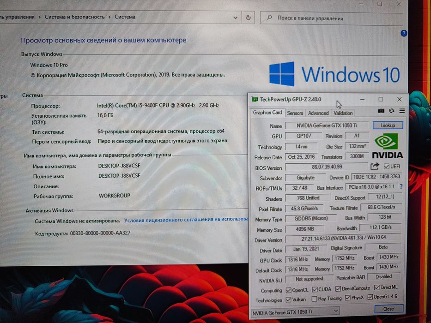Open the GPU-Z hamburger menu
Image resolution: width=431 pixels, height=323 pixels.
pos(402,111)
